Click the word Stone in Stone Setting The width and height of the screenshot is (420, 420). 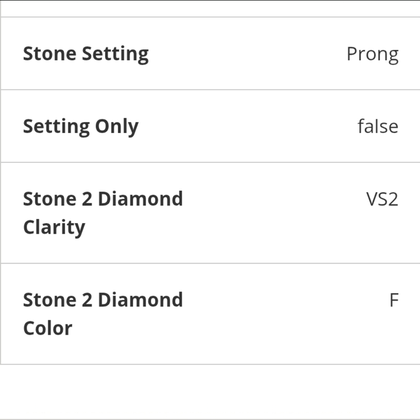pyautogui.click(x=50, y=54)
